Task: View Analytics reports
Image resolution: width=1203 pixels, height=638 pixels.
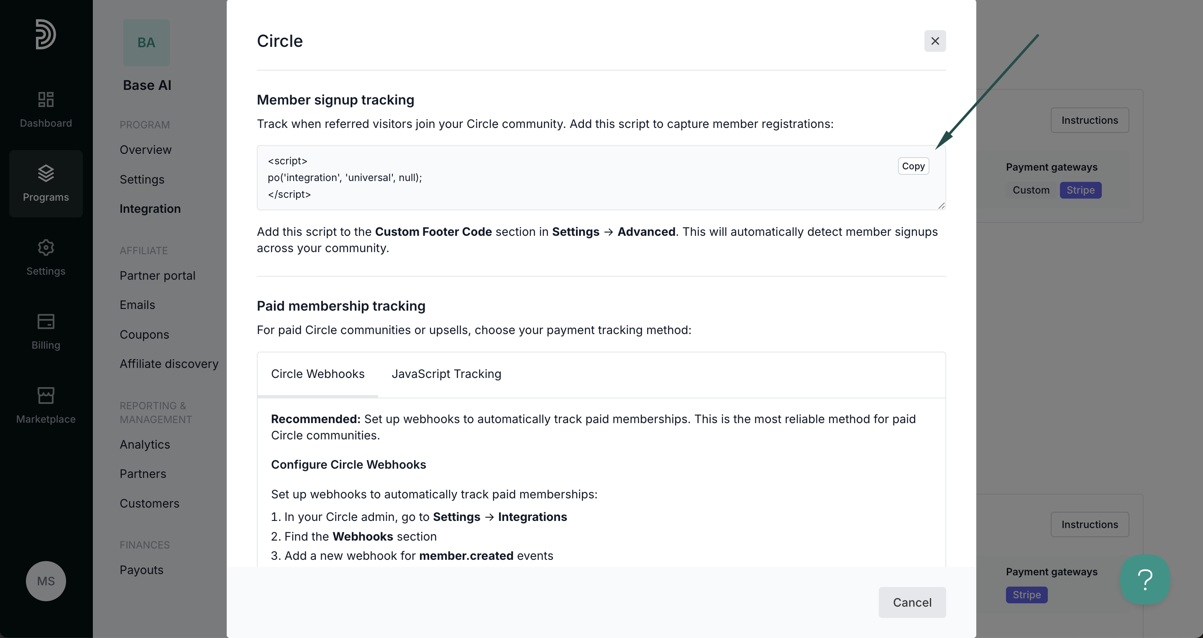Action: 145,444
